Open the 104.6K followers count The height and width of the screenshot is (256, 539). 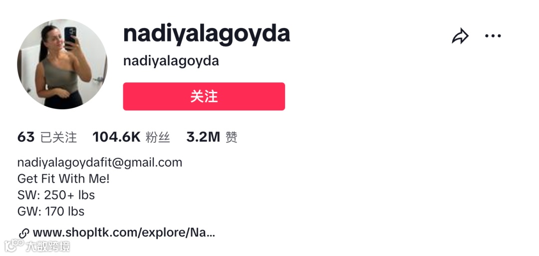pyautogui.click(x=116, y=137)
